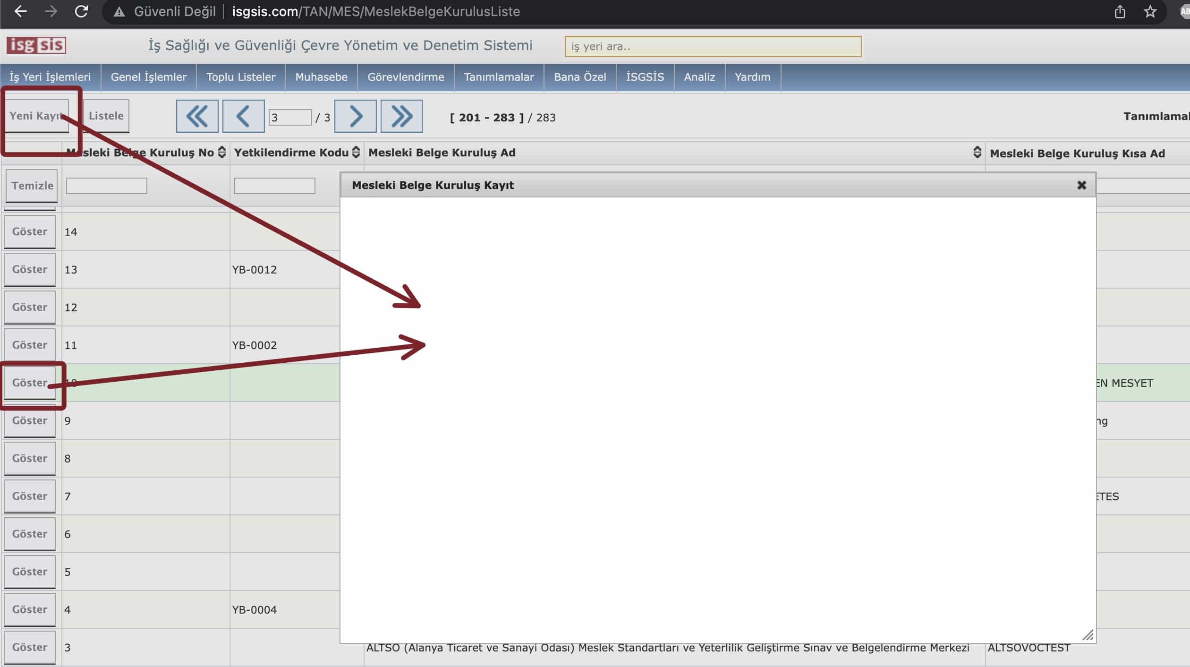
Task: Sort by Mesleki Belge Kuruluş No column
Action: [221, 153]
